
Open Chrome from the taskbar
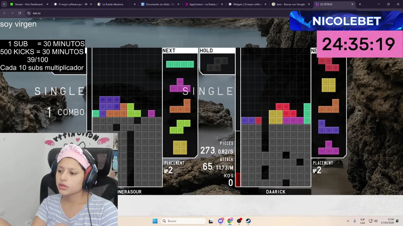coord(230,221)
